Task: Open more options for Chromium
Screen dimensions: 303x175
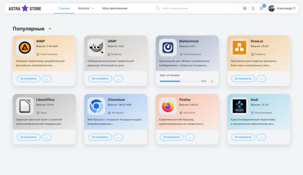Action: [x=118, y=137]
